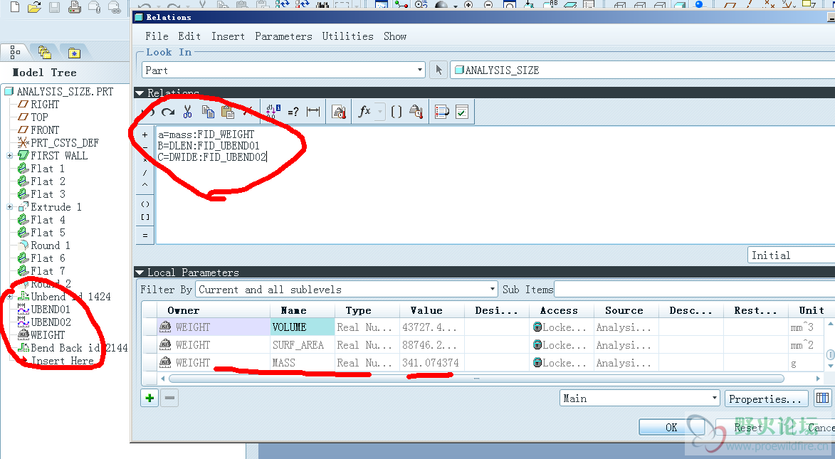This screenshot has width=835, height=459.
Task: Select the SURF_AREA parameter name cell
Action: point(302,345)
